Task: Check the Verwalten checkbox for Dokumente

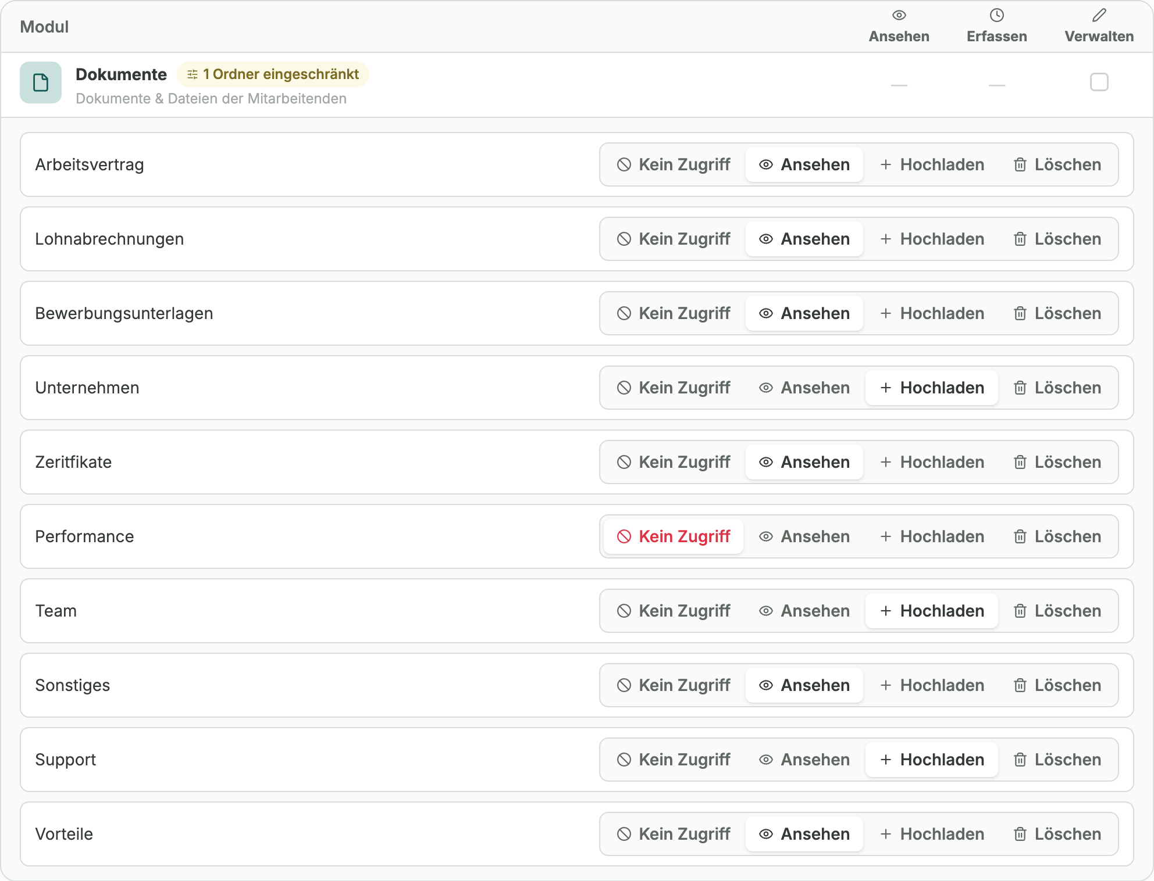Action: tap(1099, 82)
